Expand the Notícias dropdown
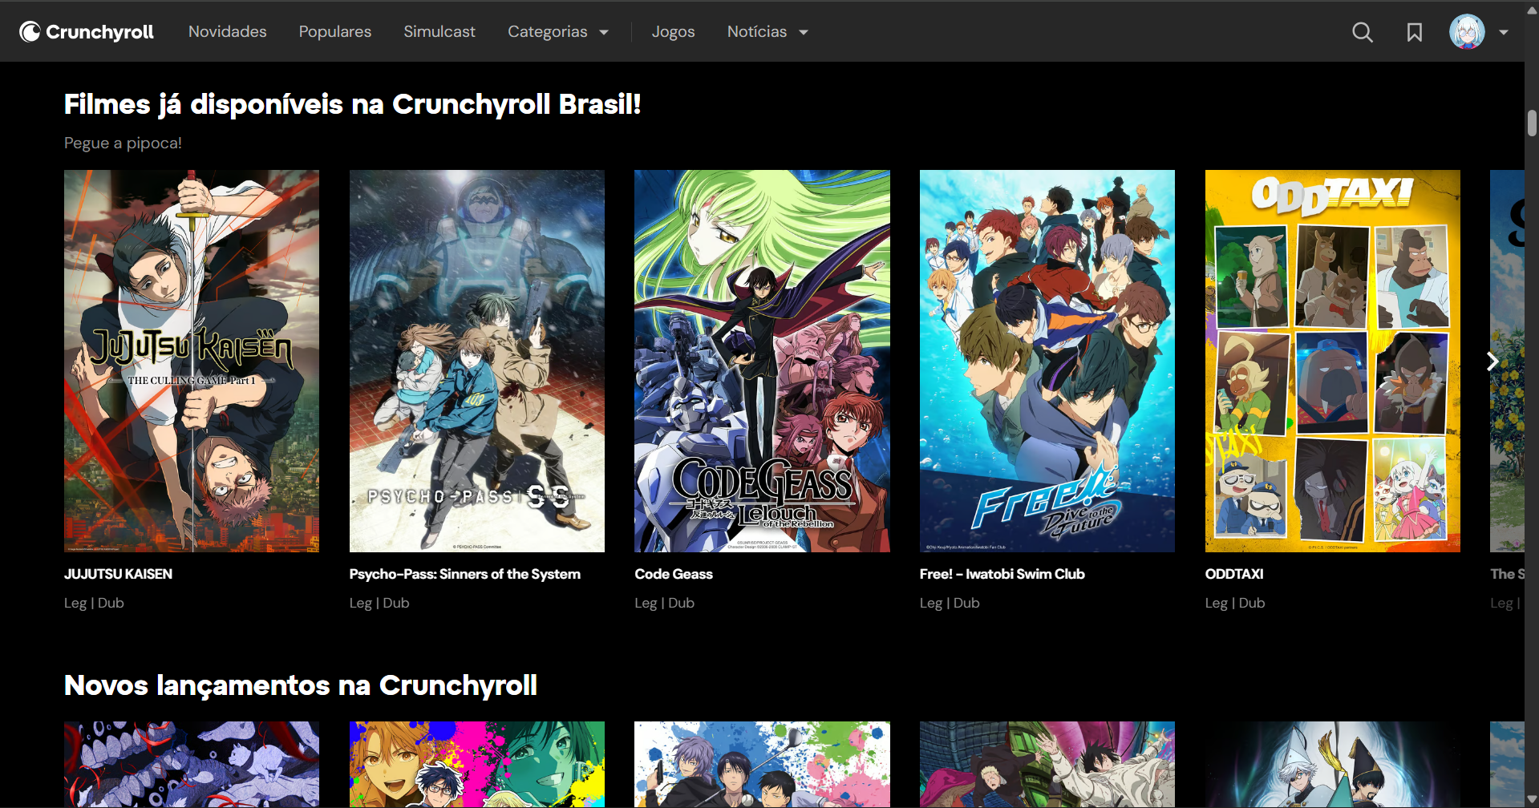1539x808 pixels. (767, 31)
